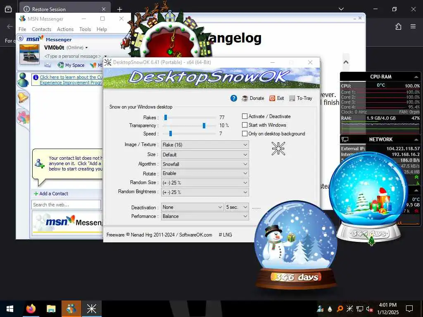This screenshot has height=317, width=423.
Task: Open the taskbar clock showing 4:01 PM
Action: click(x=387, y=309)
